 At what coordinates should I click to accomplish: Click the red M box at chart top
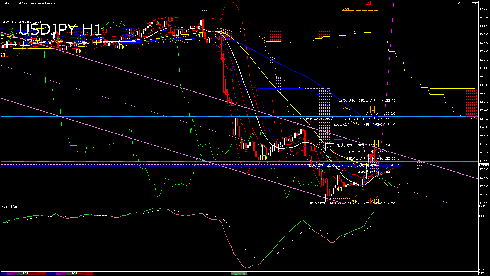tap(368, 3)
